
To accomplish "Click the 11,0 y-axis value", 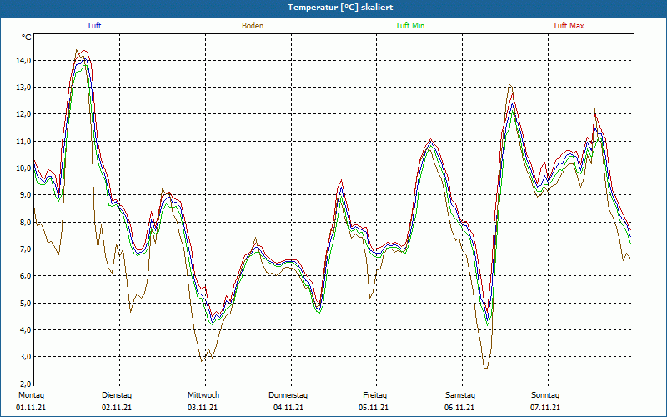I will point(24,141).
